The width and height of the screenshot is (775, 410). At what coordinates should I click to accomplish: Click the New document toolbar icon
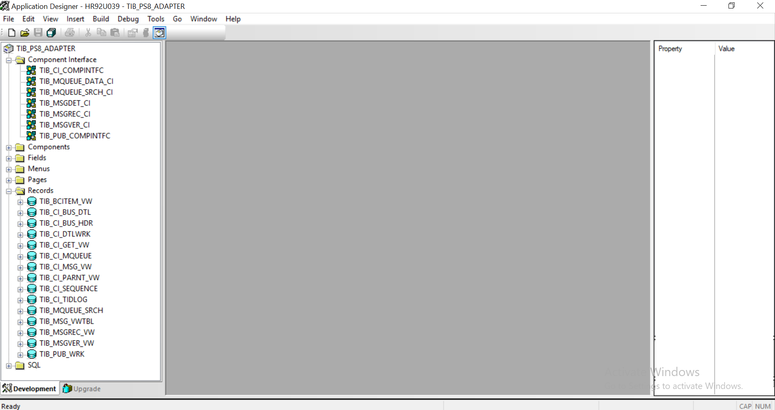click(x=12, y=33)
